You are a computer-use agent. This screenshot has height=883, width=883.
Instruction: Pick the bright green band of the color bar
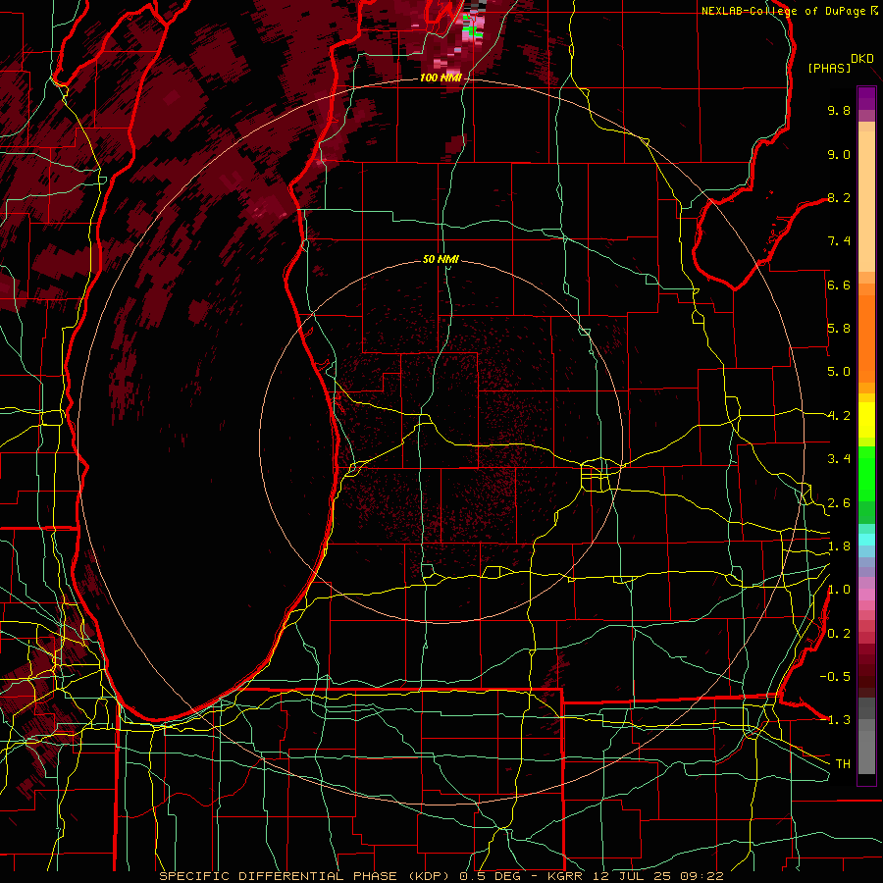866,473
